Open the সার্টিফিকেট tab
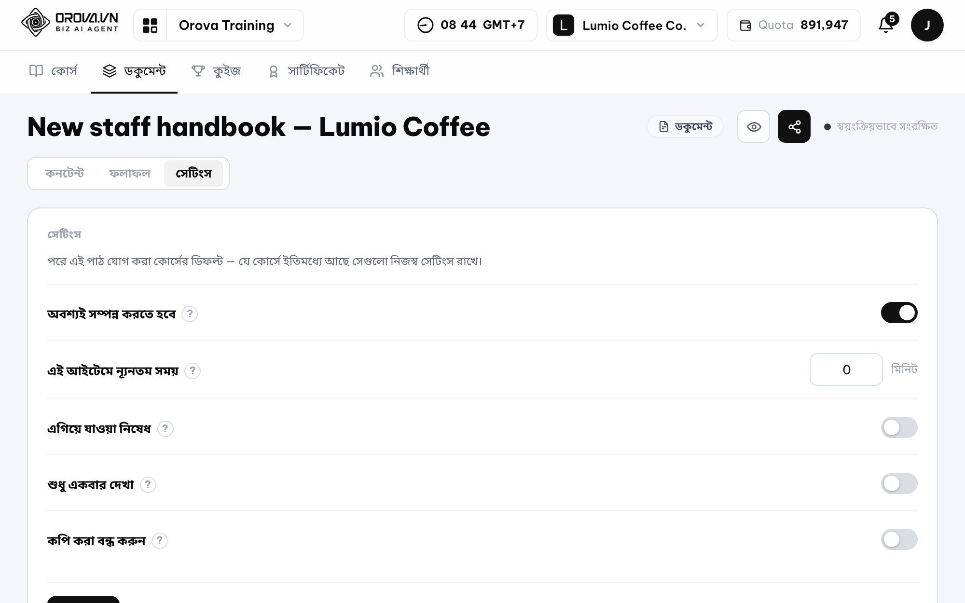Screen dimensions: 965x603 click(x=306, y=71)
